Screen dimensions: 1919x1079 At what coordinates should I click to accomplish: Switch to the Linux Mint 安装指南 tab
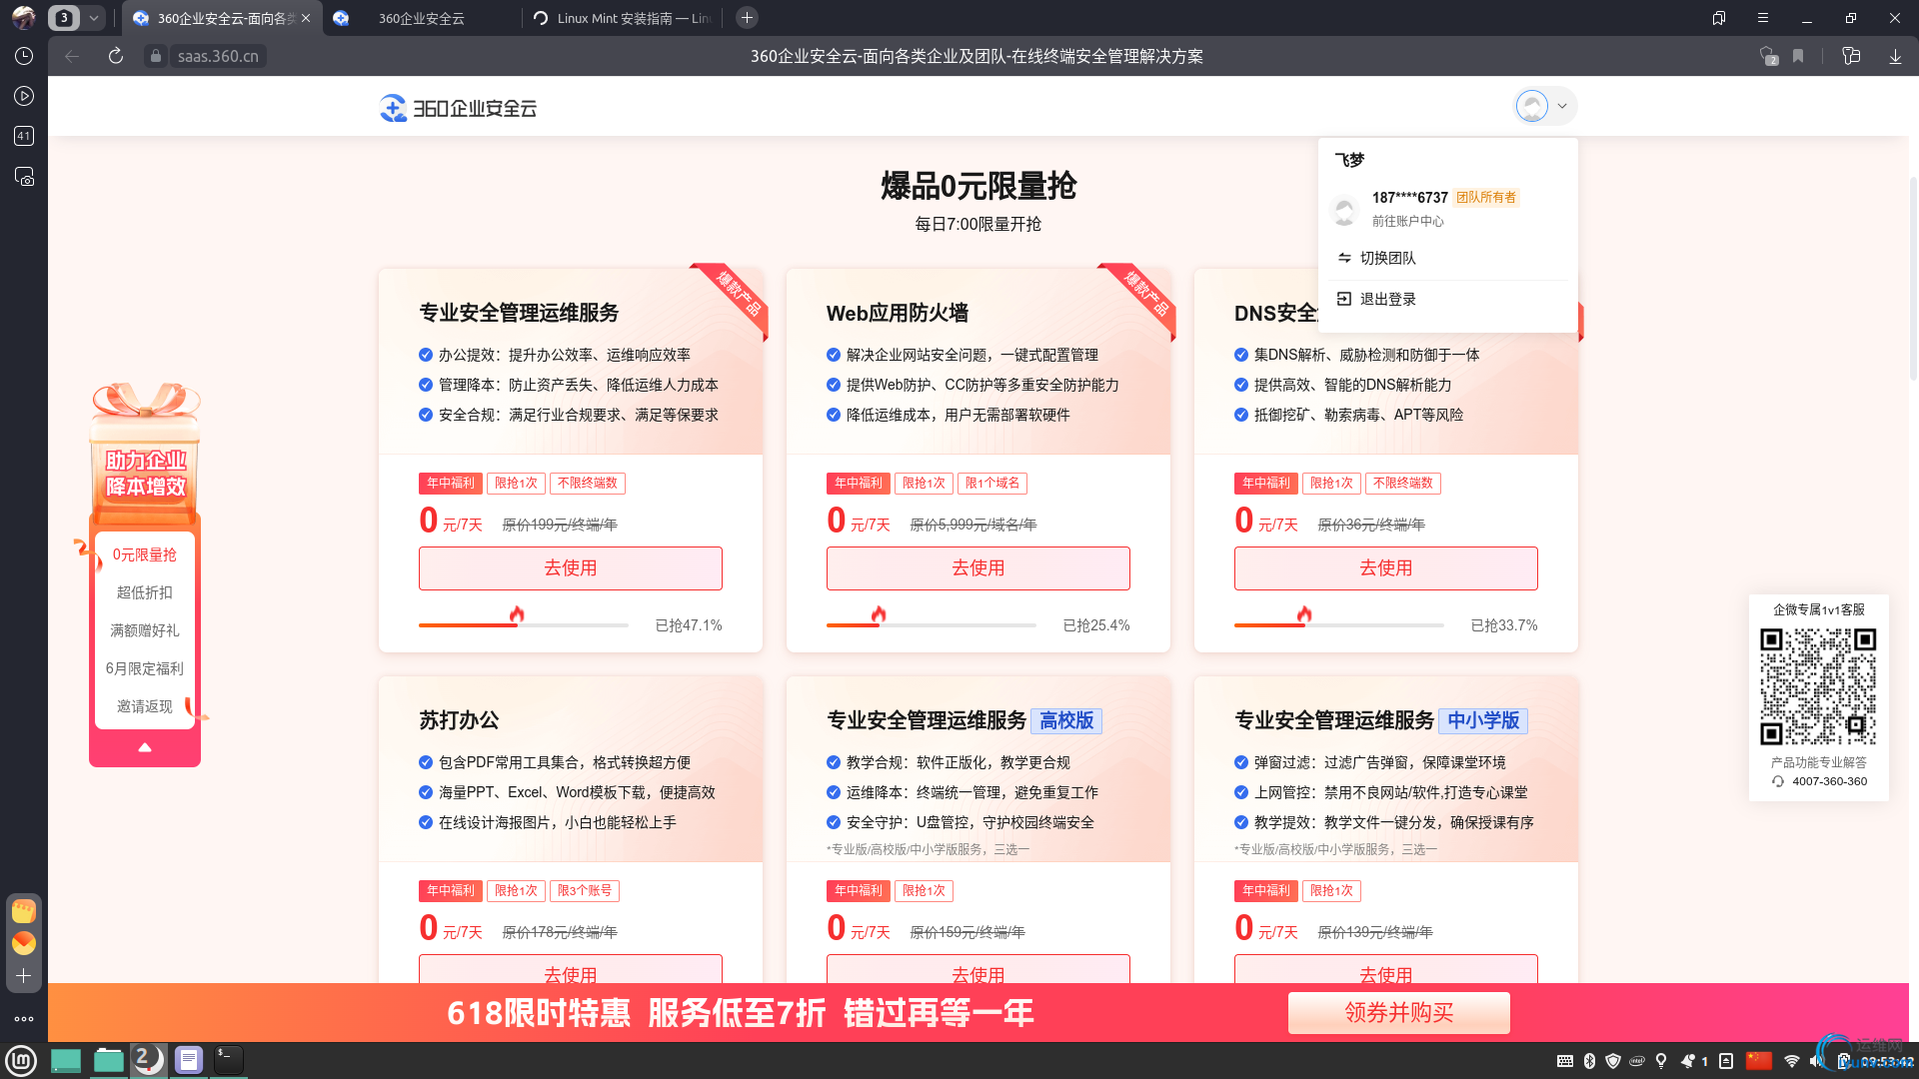(623, 18)
